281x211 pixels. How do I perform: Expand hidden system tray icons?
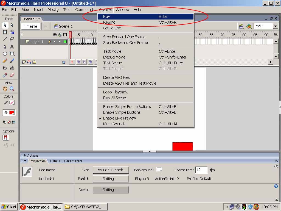tap(226, 207)
